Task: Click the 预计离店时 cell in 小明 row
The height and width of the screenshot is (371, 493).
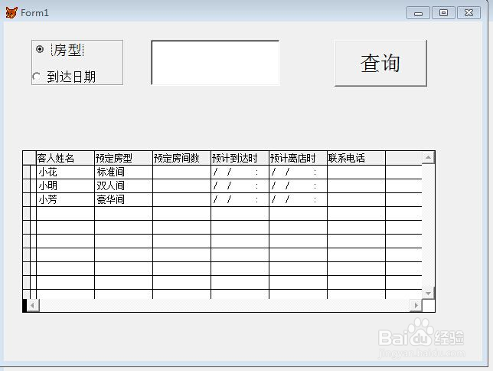Action: (x=298, y=185)
